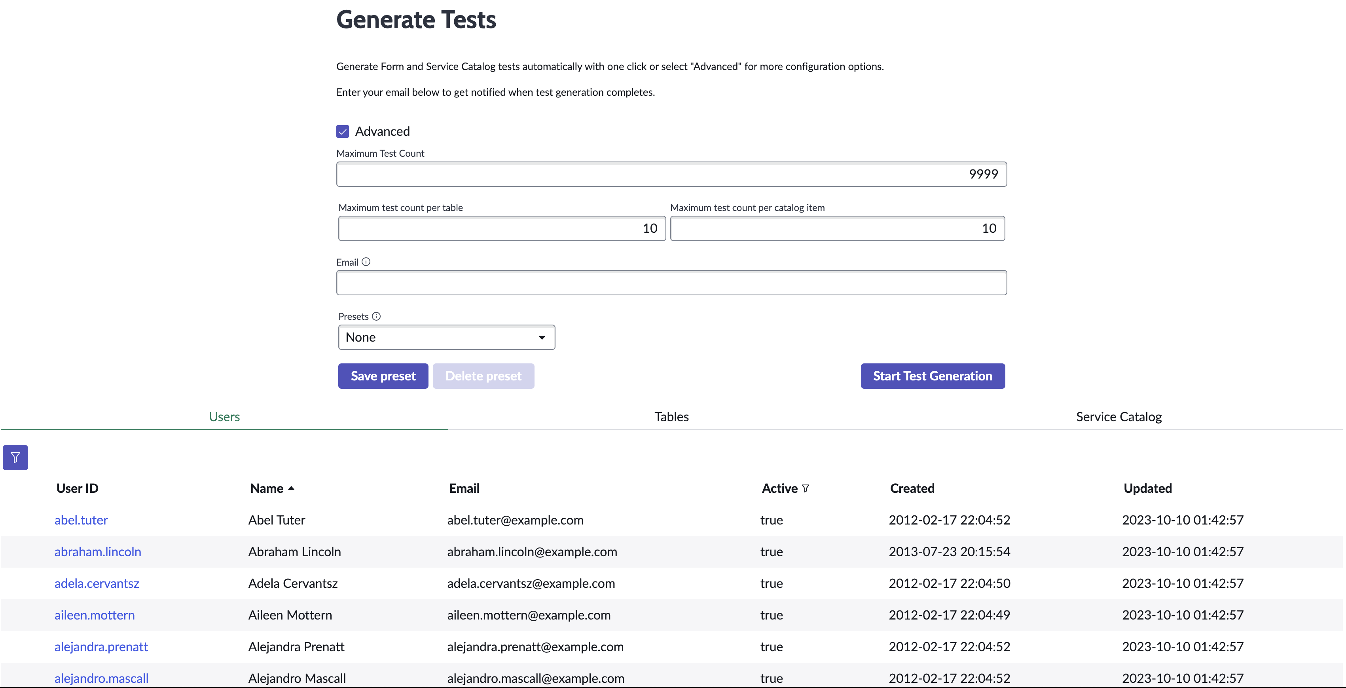Open the alejandra.prenatt user link

101,647
